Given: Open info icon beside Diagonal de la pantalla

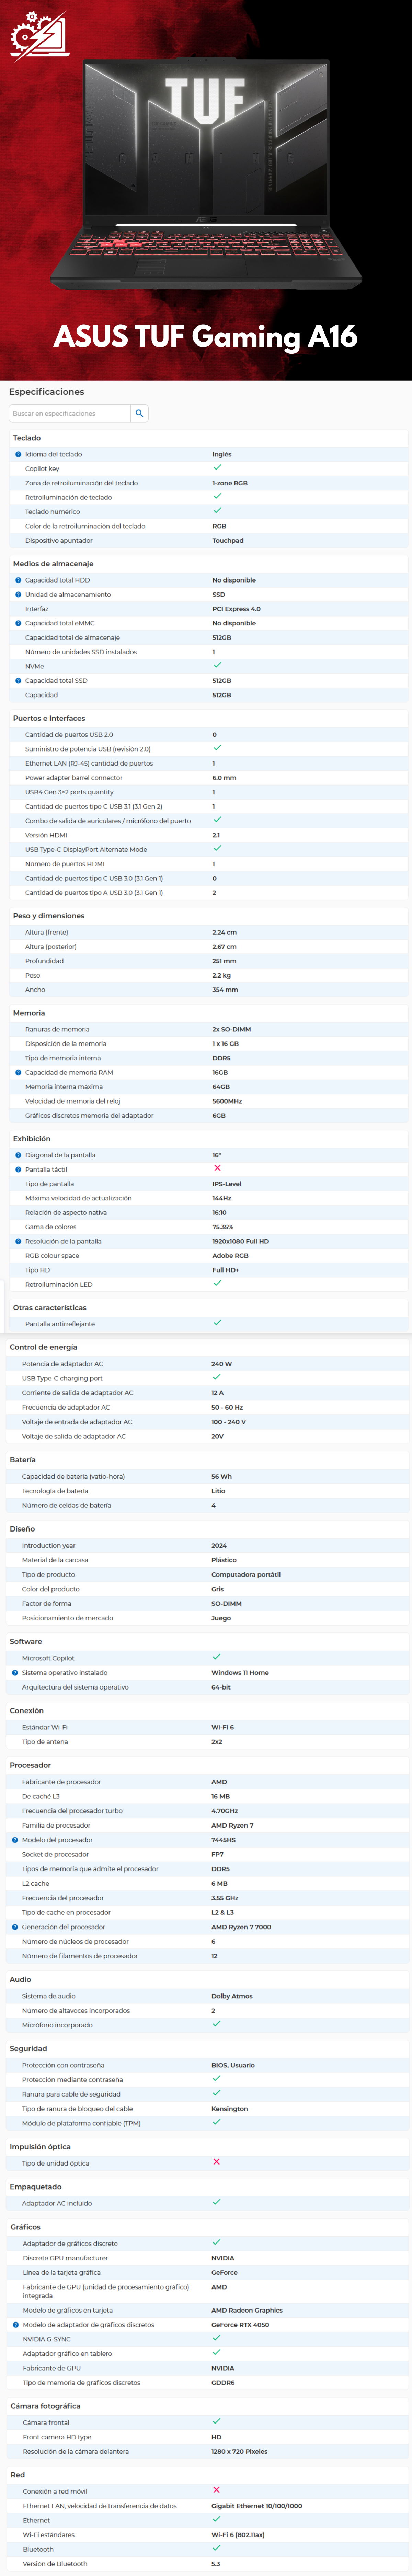Looking at the screenshot, I should [x=18, y=1155].
